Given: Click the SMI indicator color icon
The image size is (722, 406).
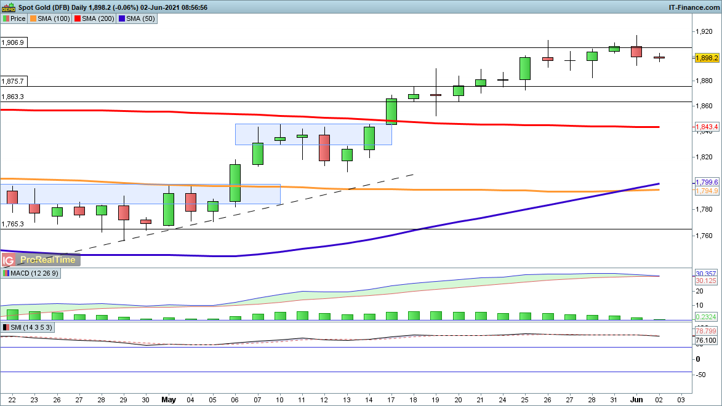Looking at the screenshot, I should [x=6, y=327].
